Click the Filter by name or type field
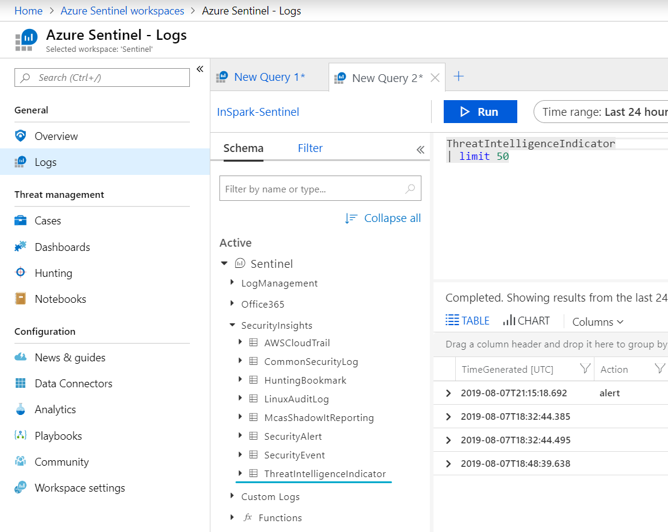This screenshot has height=532, width=668. coord(320,188)
